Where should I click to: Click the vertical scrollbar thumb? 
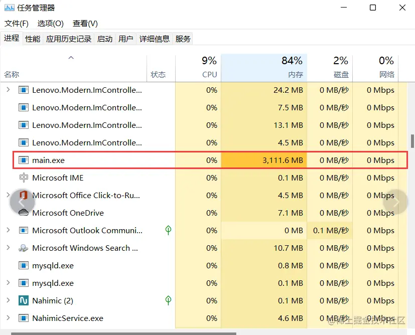412,141
